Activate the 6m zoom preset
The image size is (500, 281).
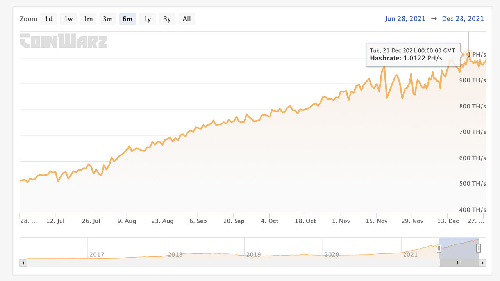[127, 18]
